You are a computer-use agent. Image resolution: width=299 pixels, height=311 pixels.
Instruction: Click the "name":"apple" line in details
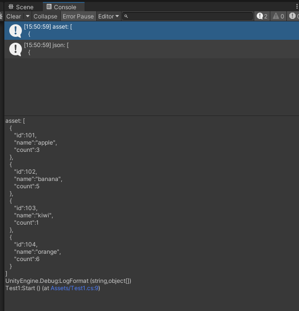point(35,143)
